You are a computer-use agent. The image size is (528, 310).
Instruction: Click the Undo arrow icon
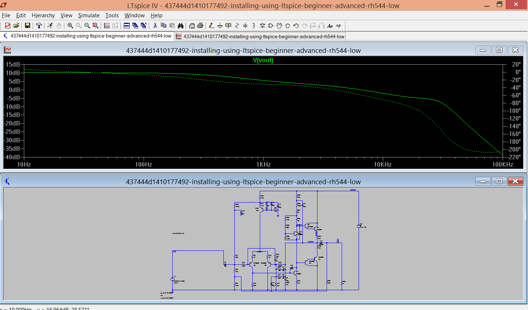click(296, 25)
